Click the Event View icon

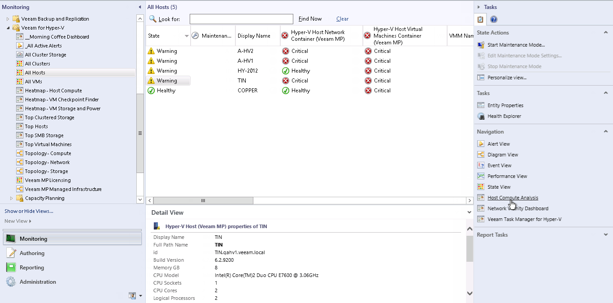[x=481, y=165]
